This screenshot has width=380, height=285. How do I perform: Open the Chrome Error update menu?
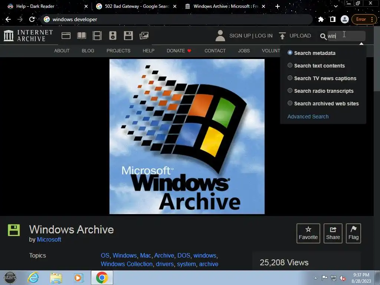364,19
